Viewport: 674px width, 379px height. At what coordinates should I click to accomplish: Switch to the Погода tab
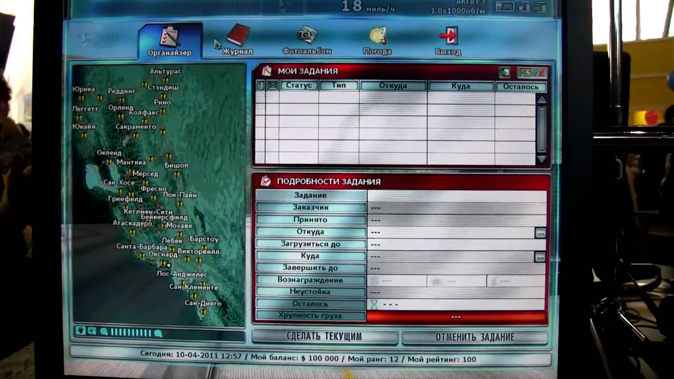tap(377, 41)
